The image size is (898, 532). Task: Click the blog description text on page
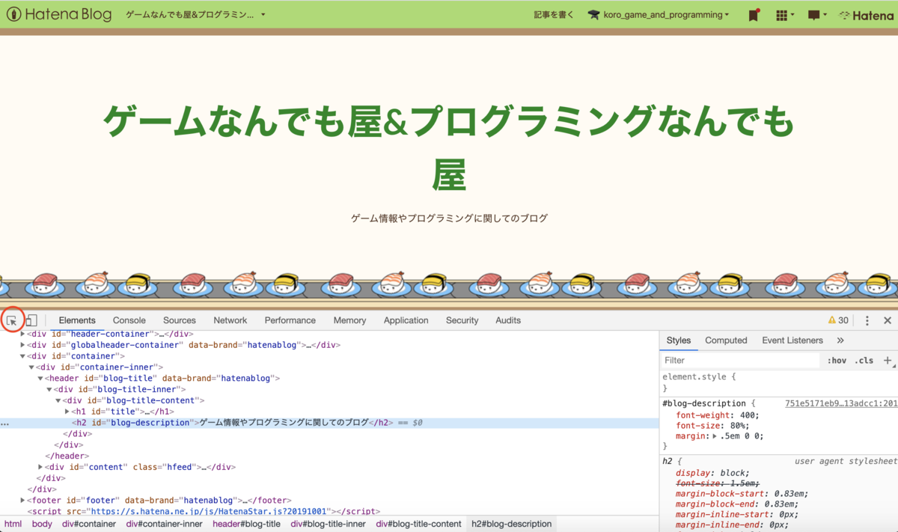coord(449,218)
